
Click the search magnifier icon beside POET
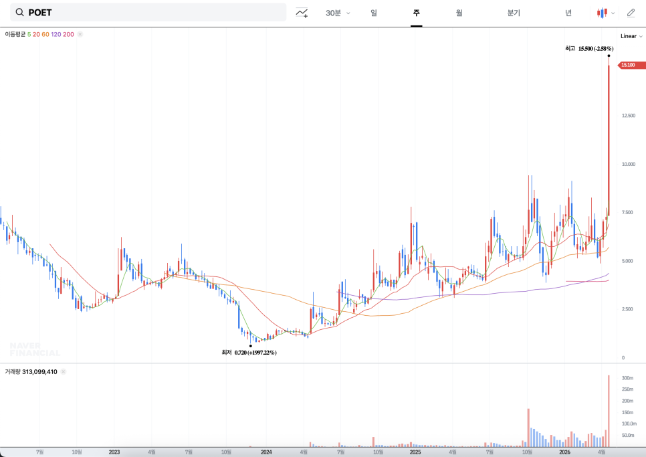tap(19, 13)
